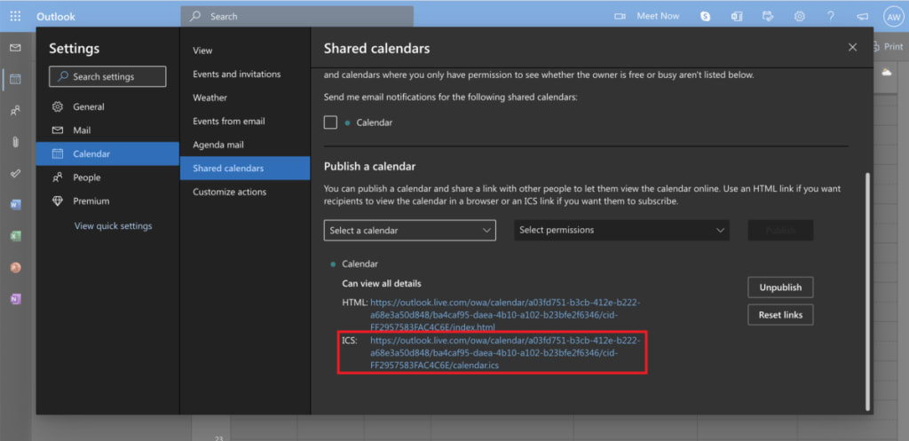Screen dimensions: 909x441
Task: Open Mail icon in left rail
Action: 16,48
